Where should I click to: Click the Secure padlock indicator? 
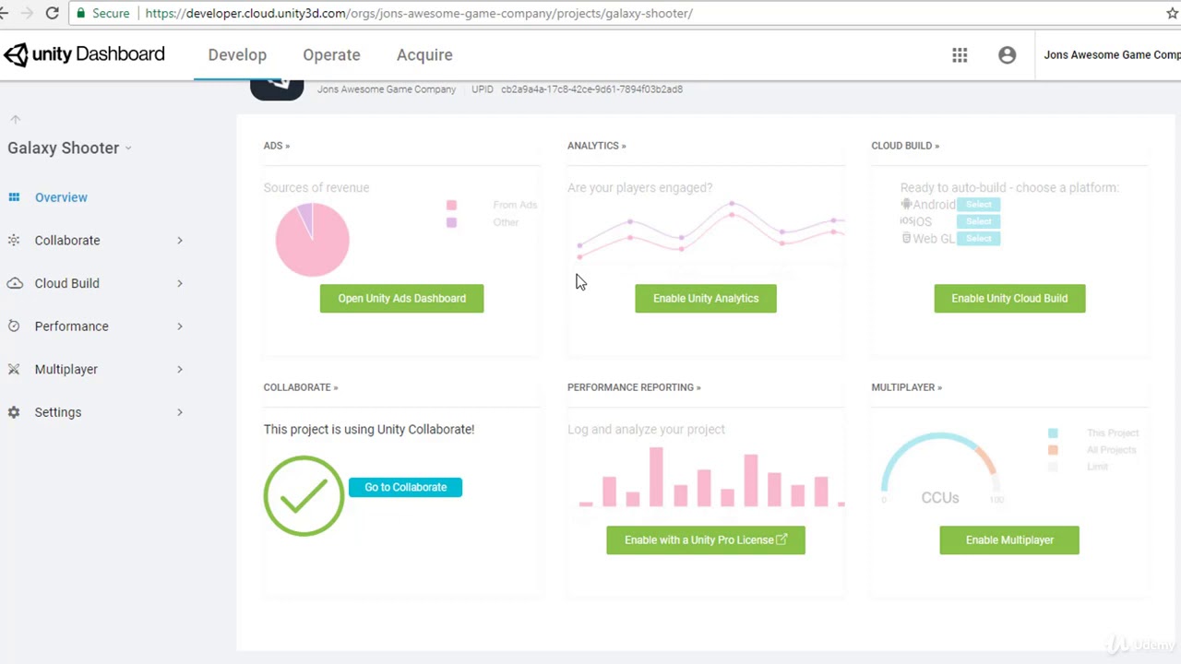(x=102, y=14)
